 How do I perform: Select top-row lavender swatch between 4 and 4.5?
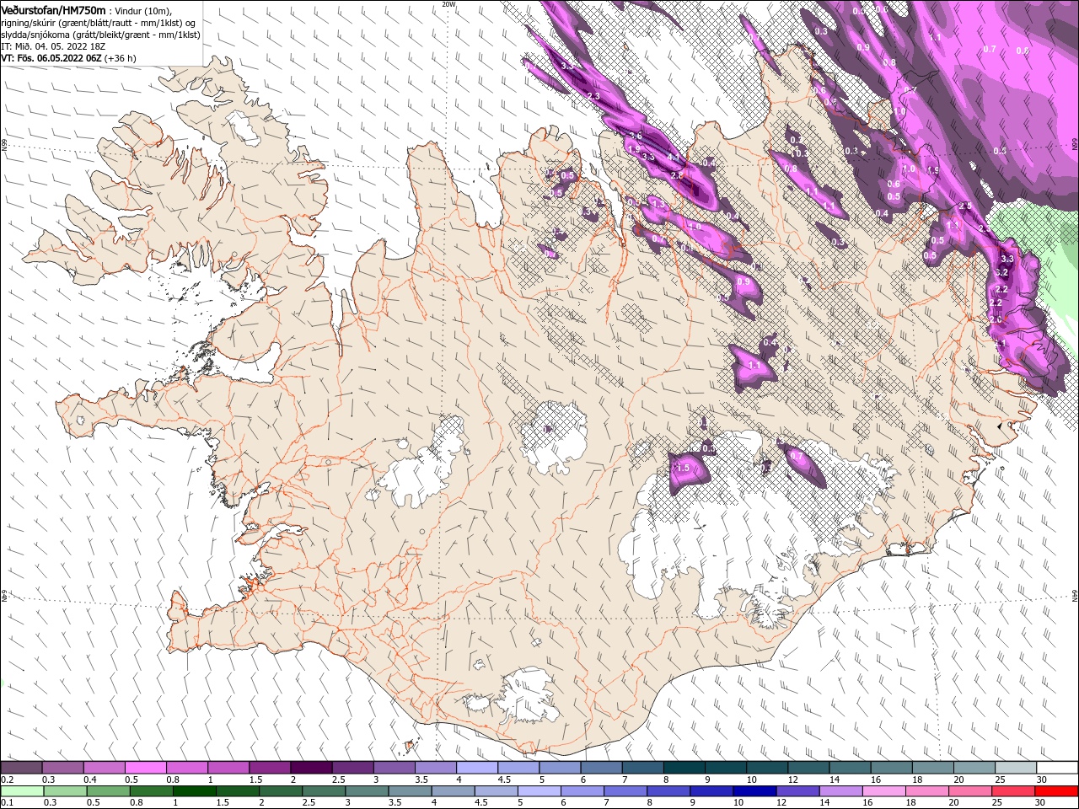[x=477, y=768]
